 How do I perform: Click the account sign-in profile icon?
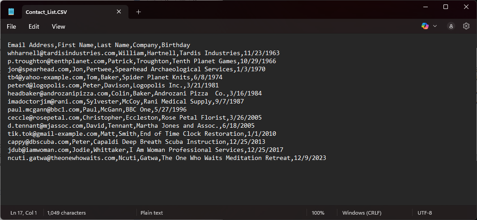click(451, 26)
